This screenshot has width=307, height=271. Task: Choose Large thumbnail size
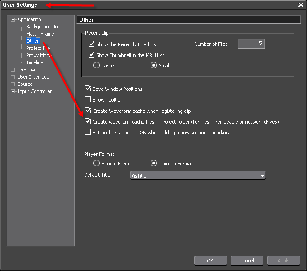coord(96,65)
